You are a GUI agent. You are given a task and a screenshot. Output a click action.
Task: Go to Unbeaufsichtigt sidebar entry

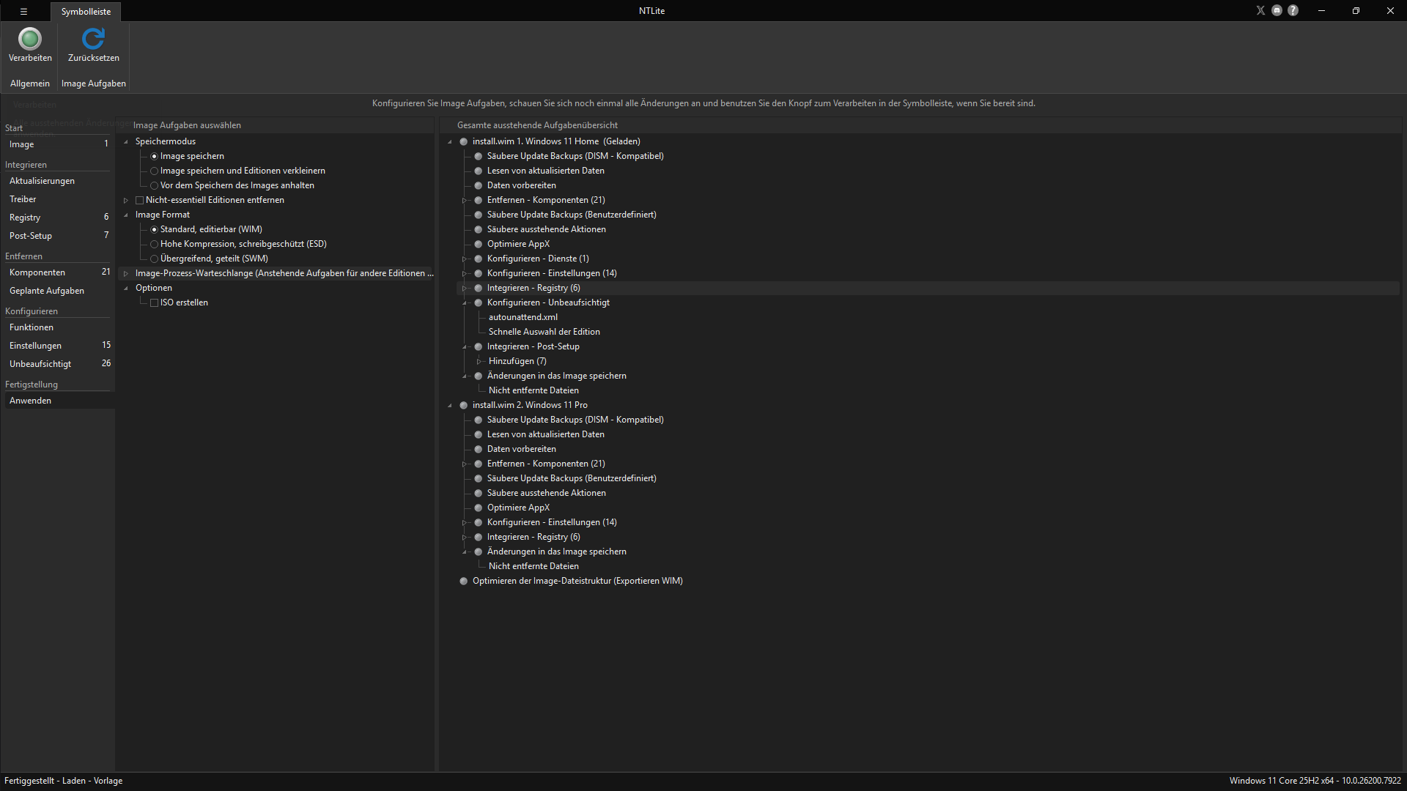59,364
